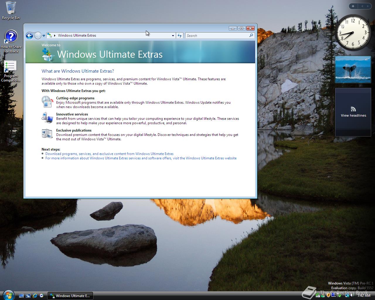Click 'What are Windows Ultimate Extras?' heading
375x300 pixels.
point(78,71)
